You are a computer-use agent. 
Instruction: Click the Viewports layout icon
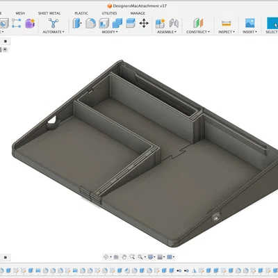170,256
